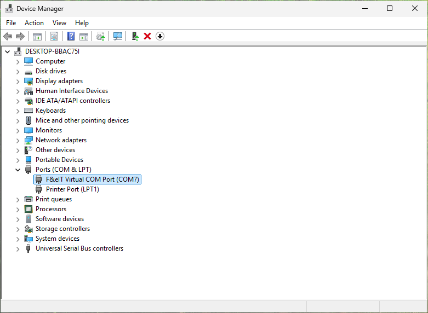Screen dimensions: 428x313
Task: Toggle the console tree toolbar icon
Action: (37, 36)
